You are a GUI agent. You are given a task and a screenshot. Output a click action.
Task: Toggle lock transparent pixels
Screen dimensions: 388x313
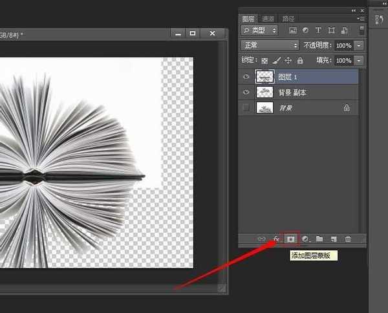point(264,61)
